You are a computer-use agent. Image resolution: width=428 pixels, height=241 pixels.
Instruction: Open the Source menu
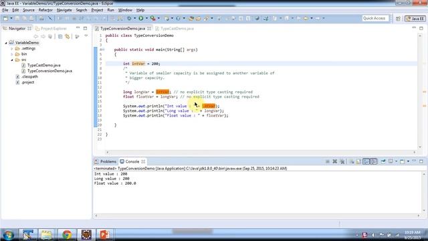29,10
